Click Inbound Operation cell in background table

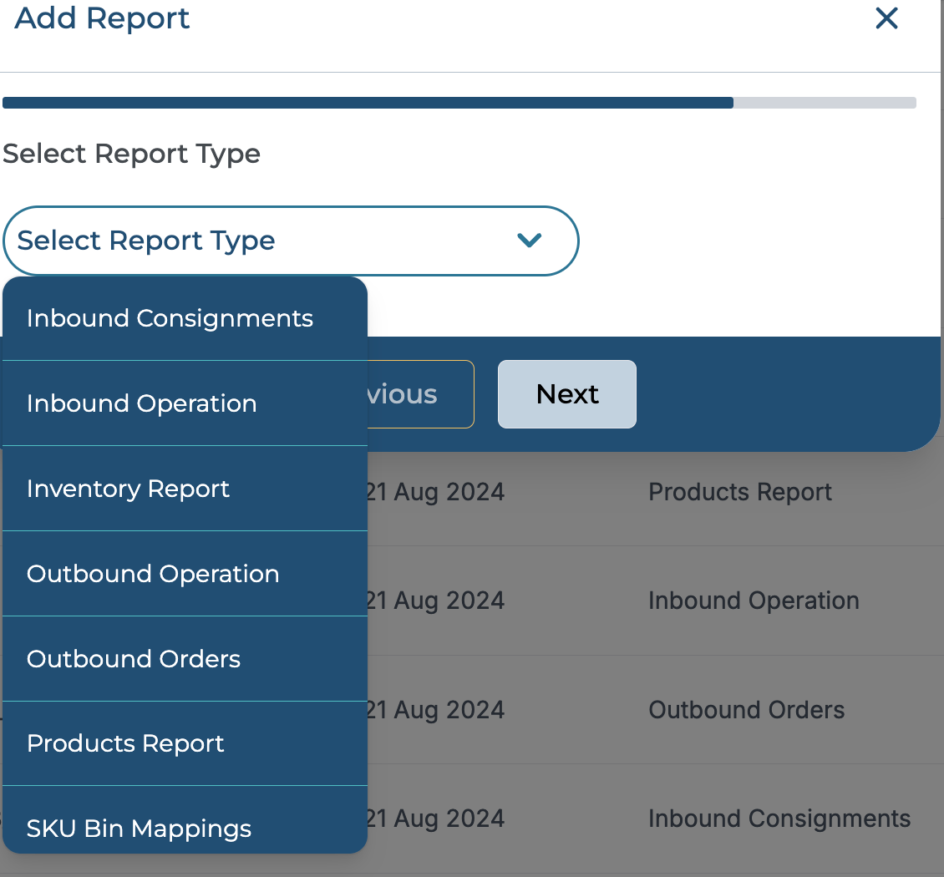[x=754, y=601]
